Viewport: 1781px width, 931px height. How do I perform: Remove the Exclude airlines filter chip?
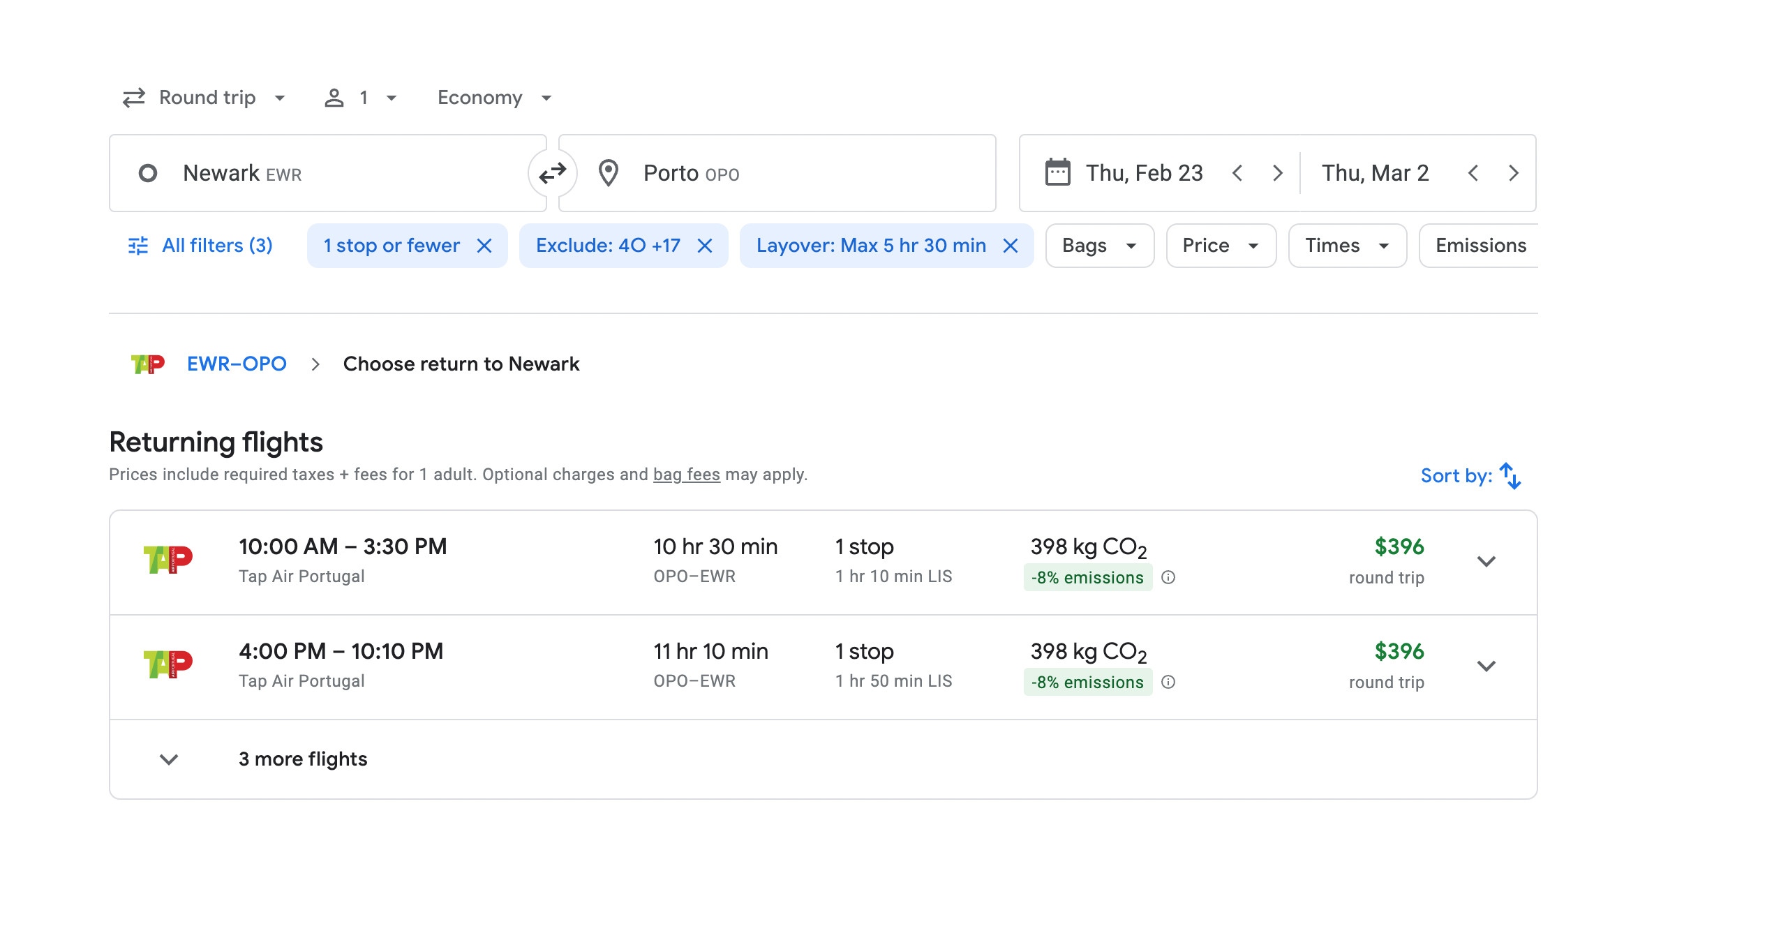tap(705, 246)
